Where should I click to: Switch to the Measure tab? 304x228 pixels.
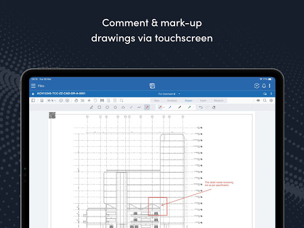pyautogui.click(x=218, y=100)
